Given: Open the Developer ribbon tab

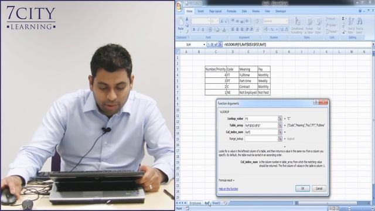Looking at the screenshot, I should 280,11.
